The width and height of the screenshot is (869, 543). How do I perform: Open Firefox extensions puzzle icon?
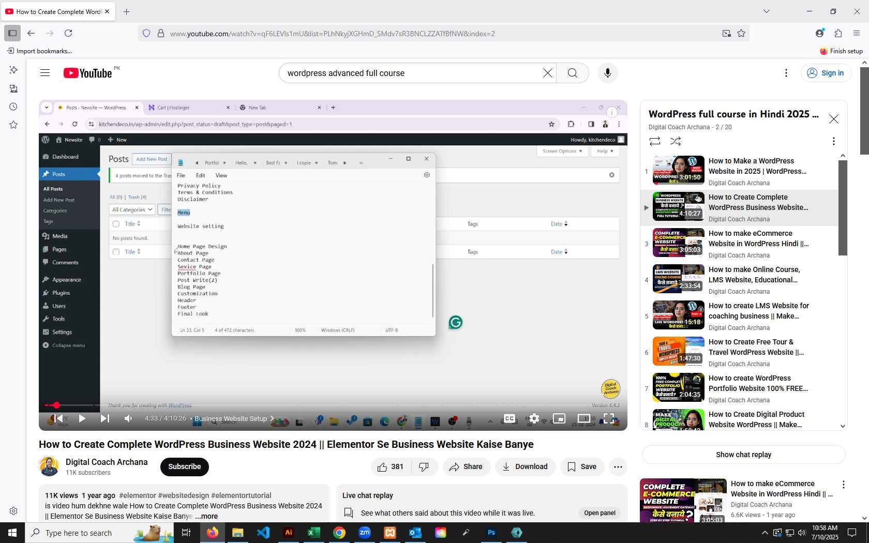pos(838,33)
